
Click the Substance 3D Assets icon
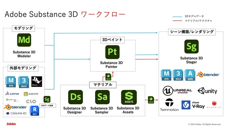coord(129,97)
